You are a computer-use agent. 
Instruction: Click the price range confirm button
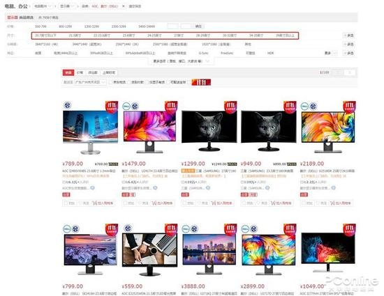198,26
